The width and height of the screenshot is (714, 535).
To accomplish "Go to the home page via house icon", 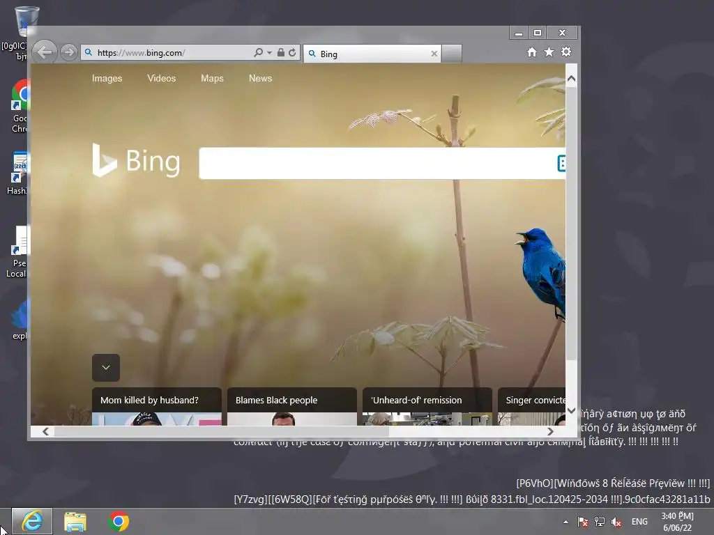I will [x=532, y=52].
